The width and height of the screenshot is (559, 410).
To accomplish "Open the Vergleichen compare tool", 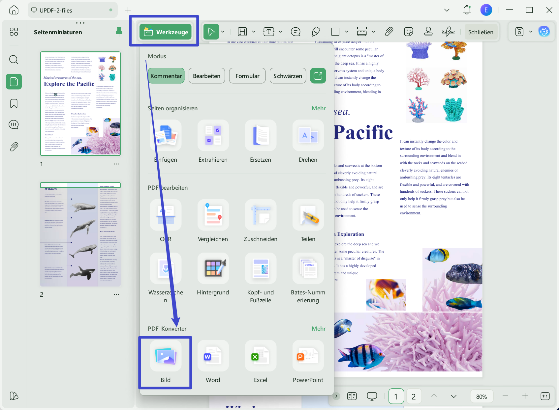I will (213, 221).
